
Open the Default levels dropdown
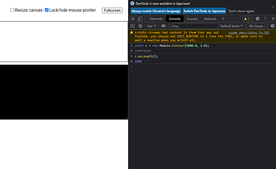(x=231, y=26)
